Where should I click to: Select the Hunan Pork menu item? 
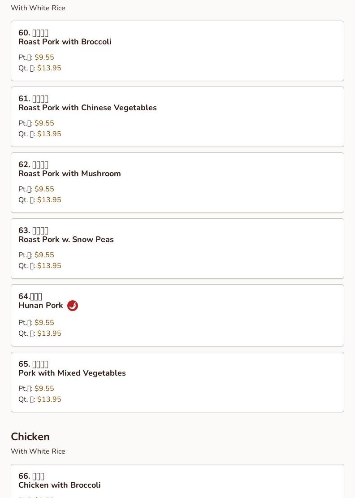click(x=41, y=305)
